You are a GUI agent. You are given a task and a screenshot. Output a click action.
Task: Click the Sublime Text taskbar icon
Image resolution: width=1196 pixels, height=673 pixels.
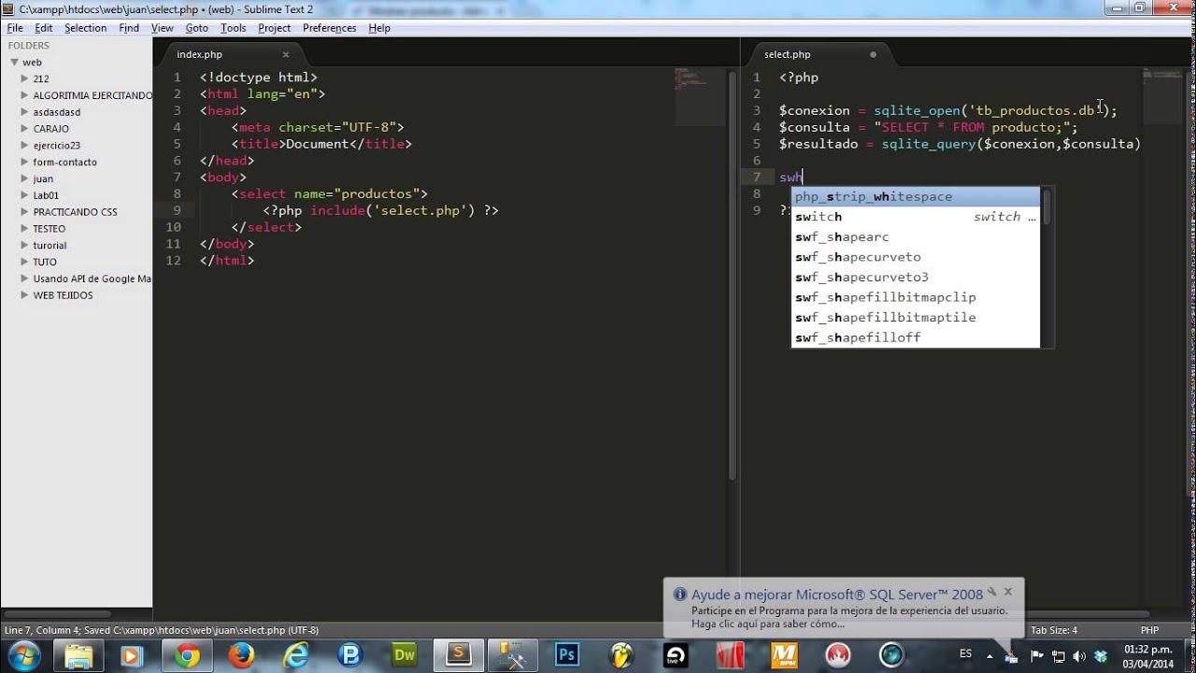pyautogui.click(x=458, y=655)
